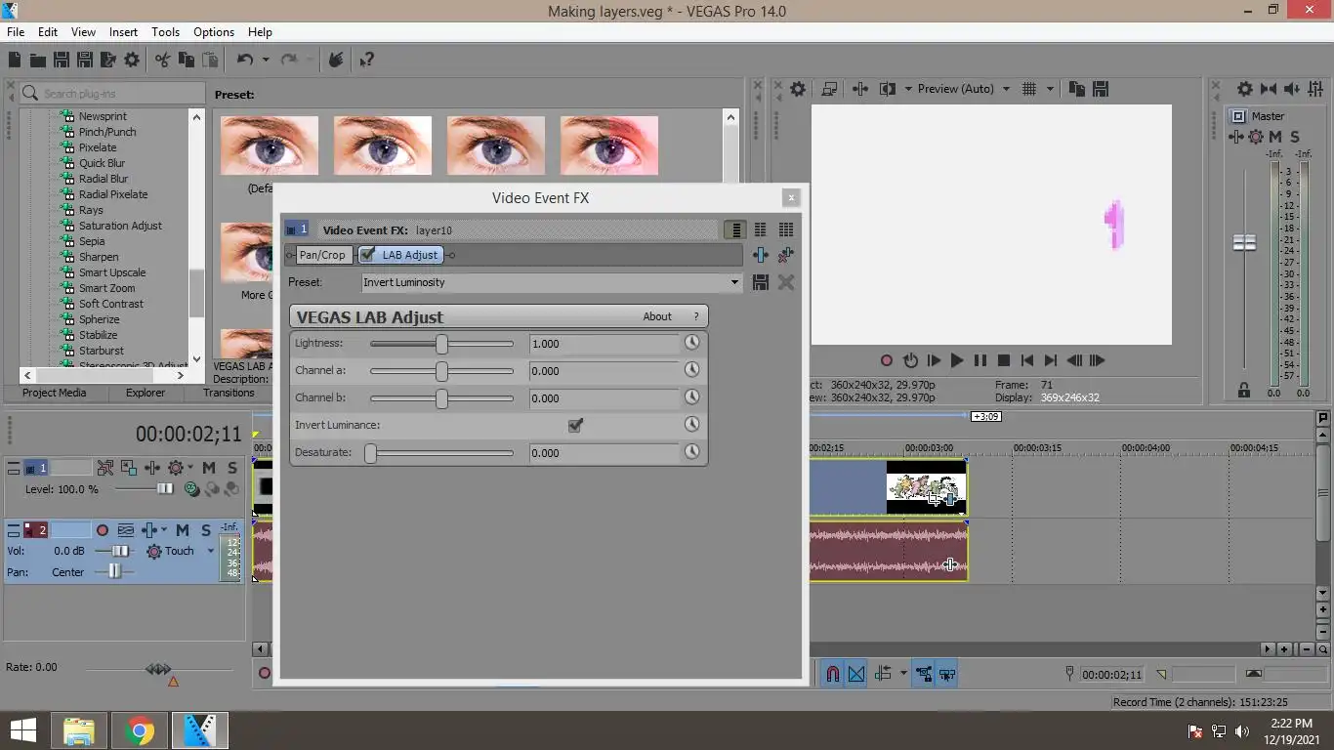Mute audio track 2
The height and width of the screenshot is (750, 1334).
coord(183,530)
